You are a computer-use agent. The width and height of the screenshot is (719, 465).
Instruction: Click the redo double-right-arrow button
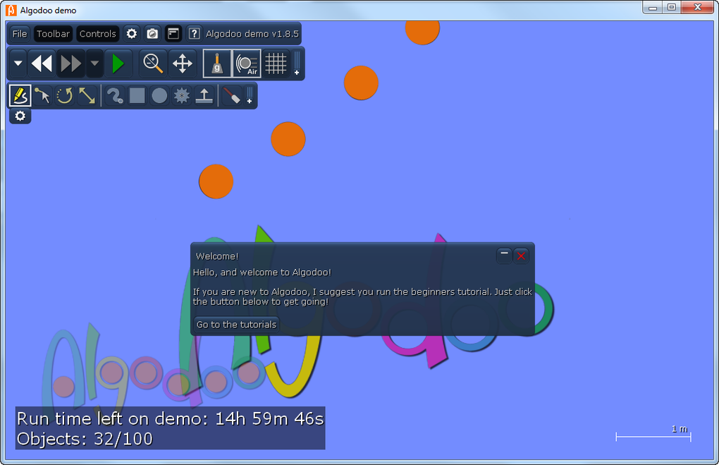[71, 64]
